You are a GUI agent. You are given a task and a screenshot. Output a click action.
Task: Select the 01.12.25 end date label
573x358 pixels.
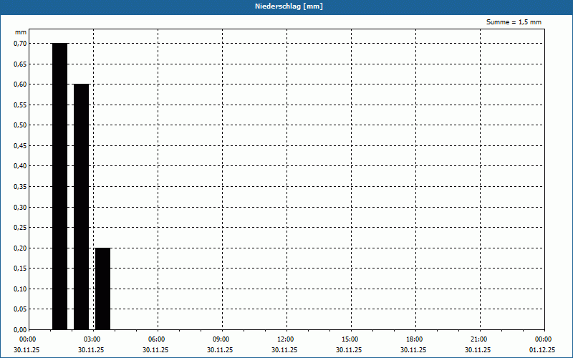(x=542, y=350)
